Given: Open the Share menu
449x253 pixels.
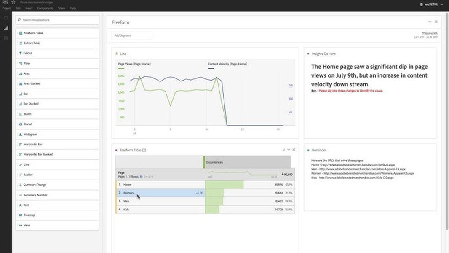Looking at the screenshot, I should coord(61,8).
